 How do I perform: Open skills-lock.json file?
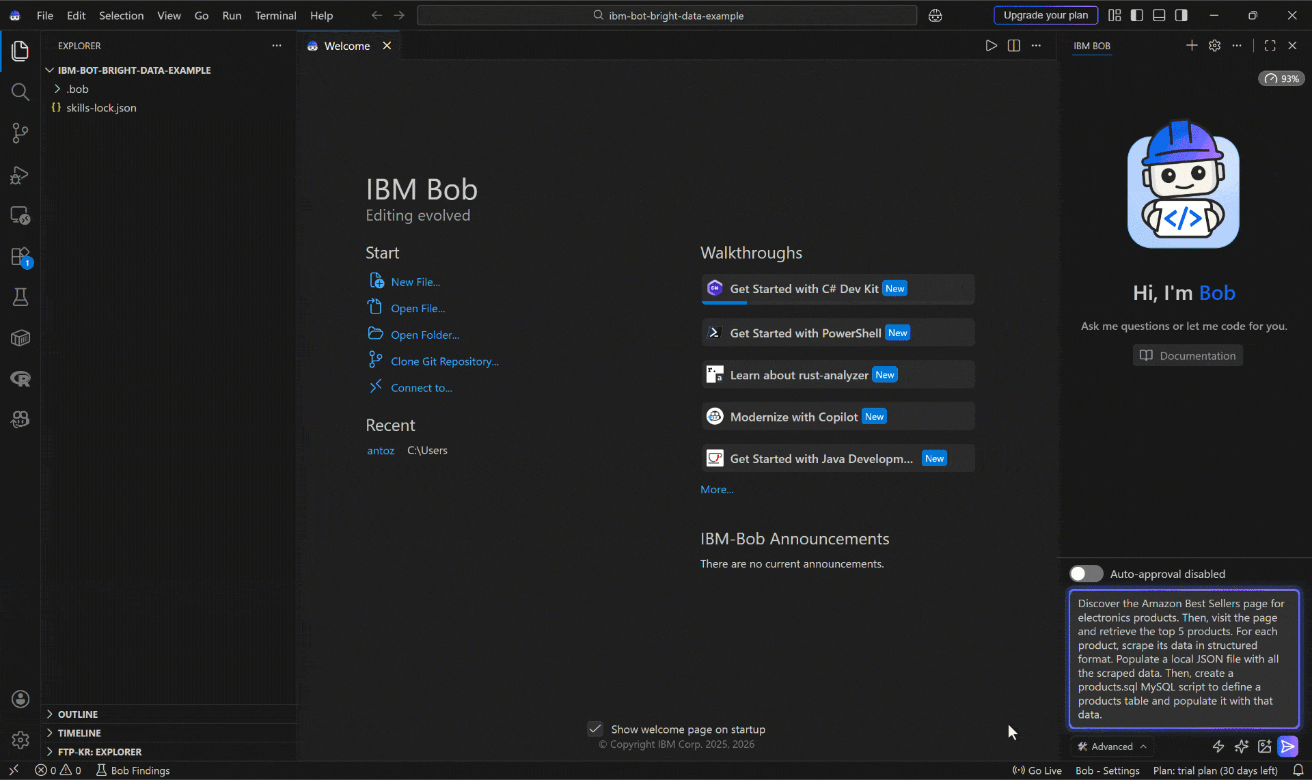click(x=101, y=108)
